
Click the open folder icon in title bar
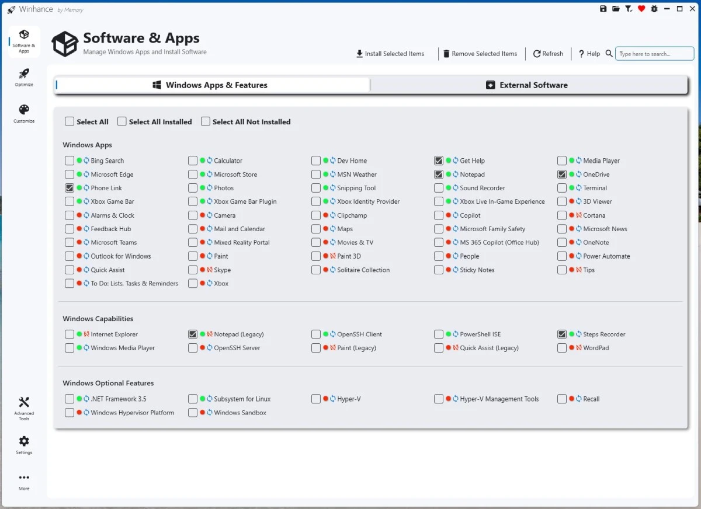616,9
